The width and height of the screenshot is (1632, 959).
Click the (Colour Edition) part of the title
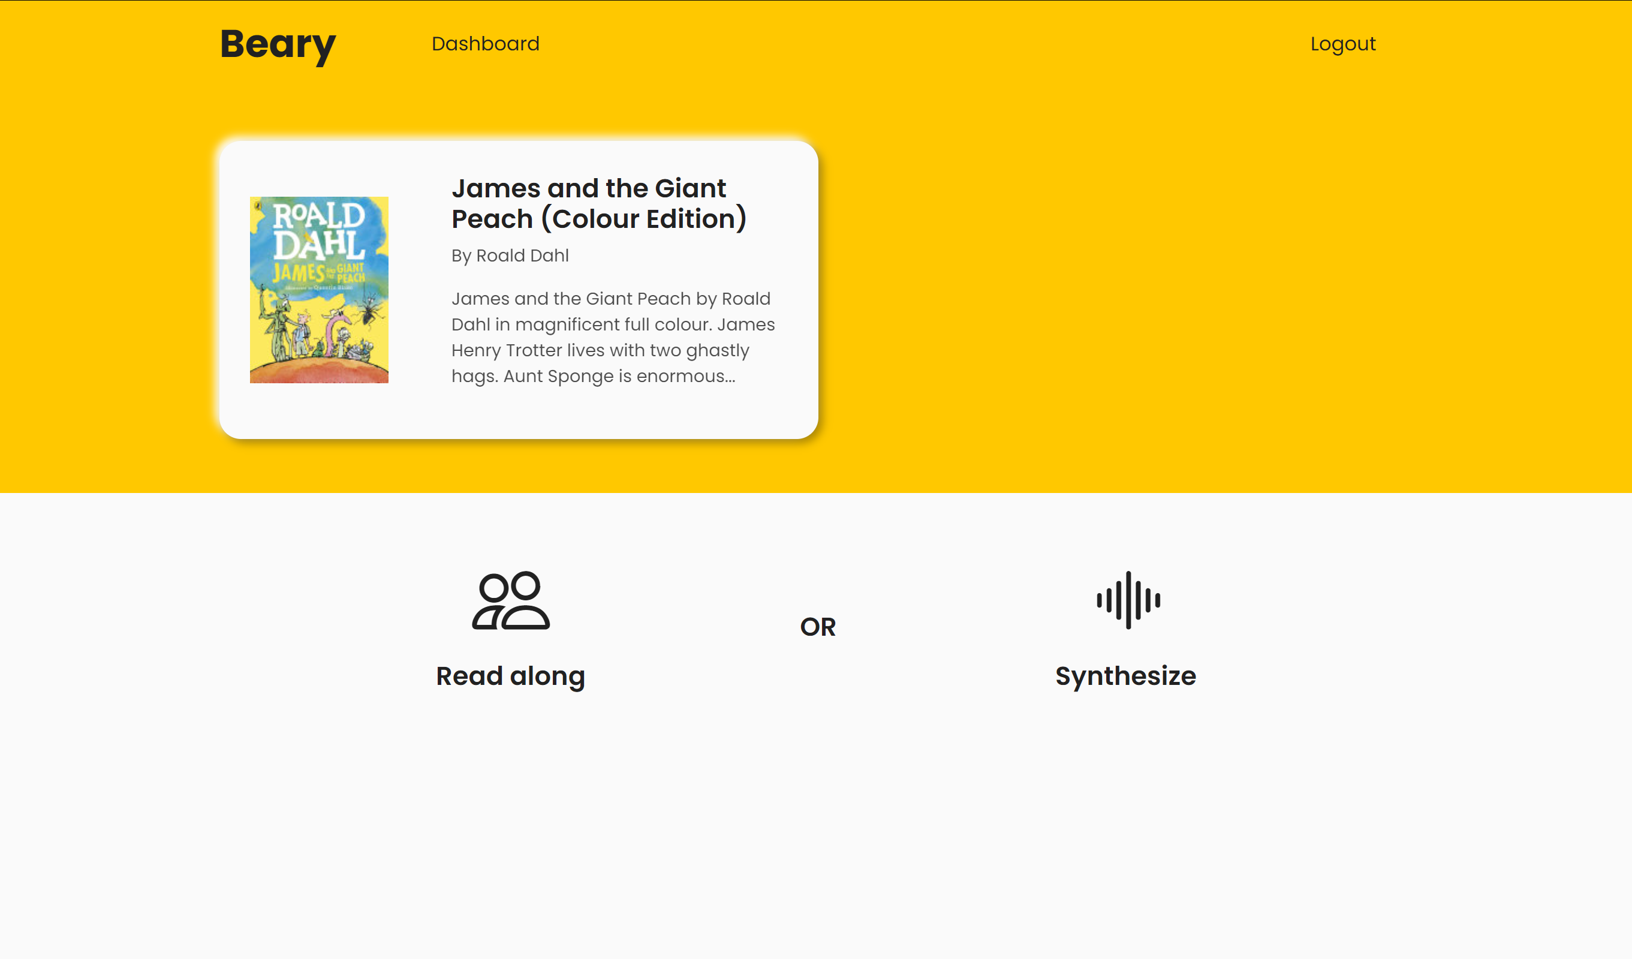point(644,219)
